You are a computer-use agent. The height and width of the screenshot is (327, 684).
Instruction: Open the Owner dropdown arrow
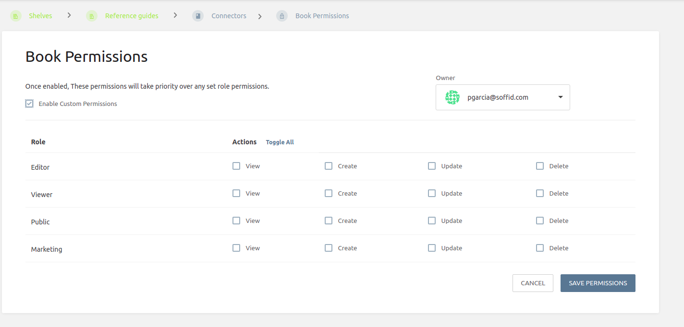[561, 97]
